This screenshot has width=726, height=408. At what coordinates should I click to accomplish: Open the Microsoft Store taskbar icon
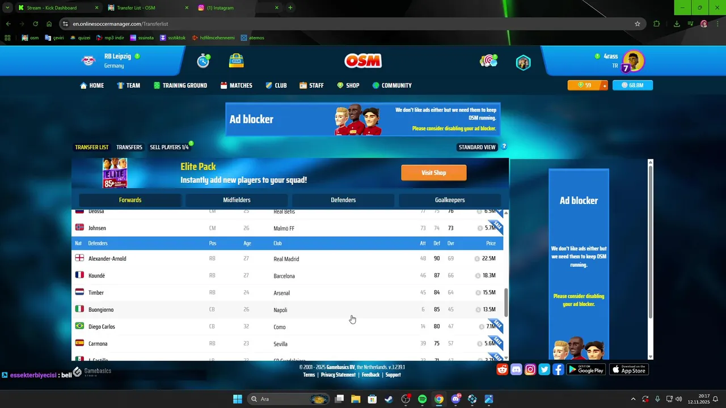372,399
